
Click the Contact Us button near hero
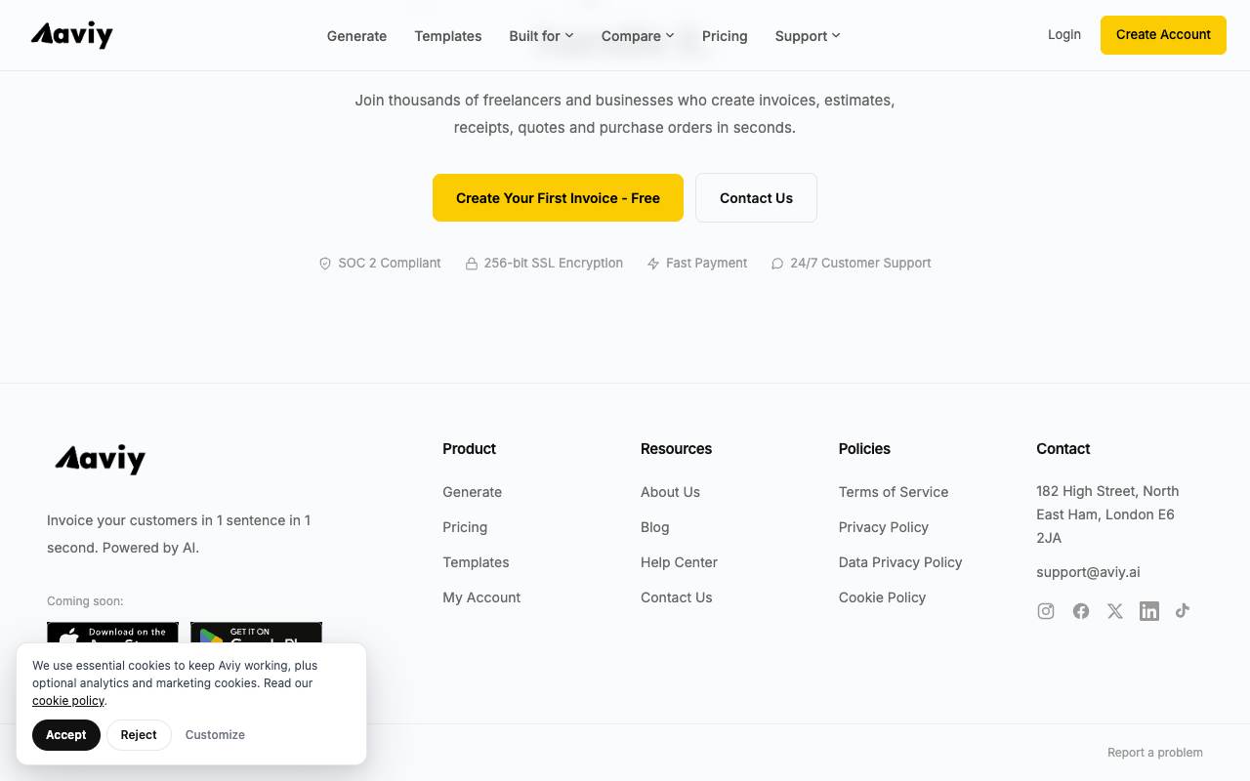coord(756,198)
